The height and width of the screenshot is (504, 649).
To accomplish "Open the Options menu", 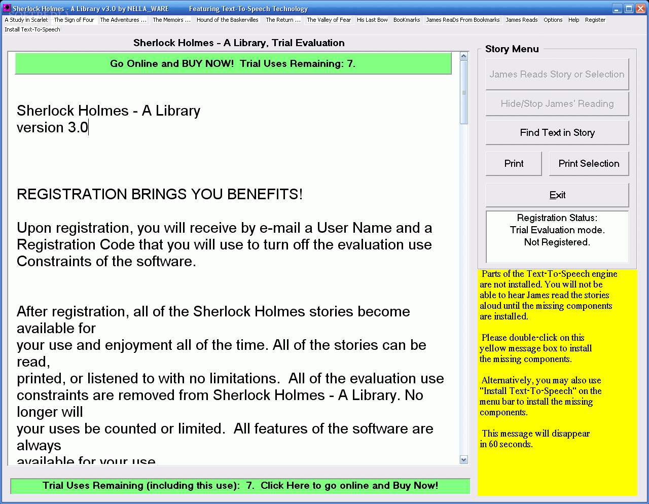I will pos(553,20).
